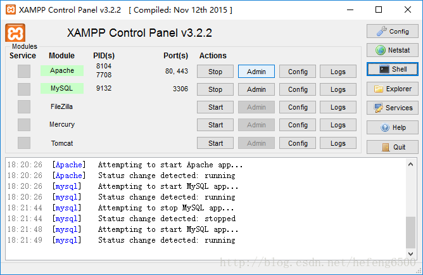Click the Tomcat module name
The image size is (423, 275).
pyautogui.click(x=62, y=143)
